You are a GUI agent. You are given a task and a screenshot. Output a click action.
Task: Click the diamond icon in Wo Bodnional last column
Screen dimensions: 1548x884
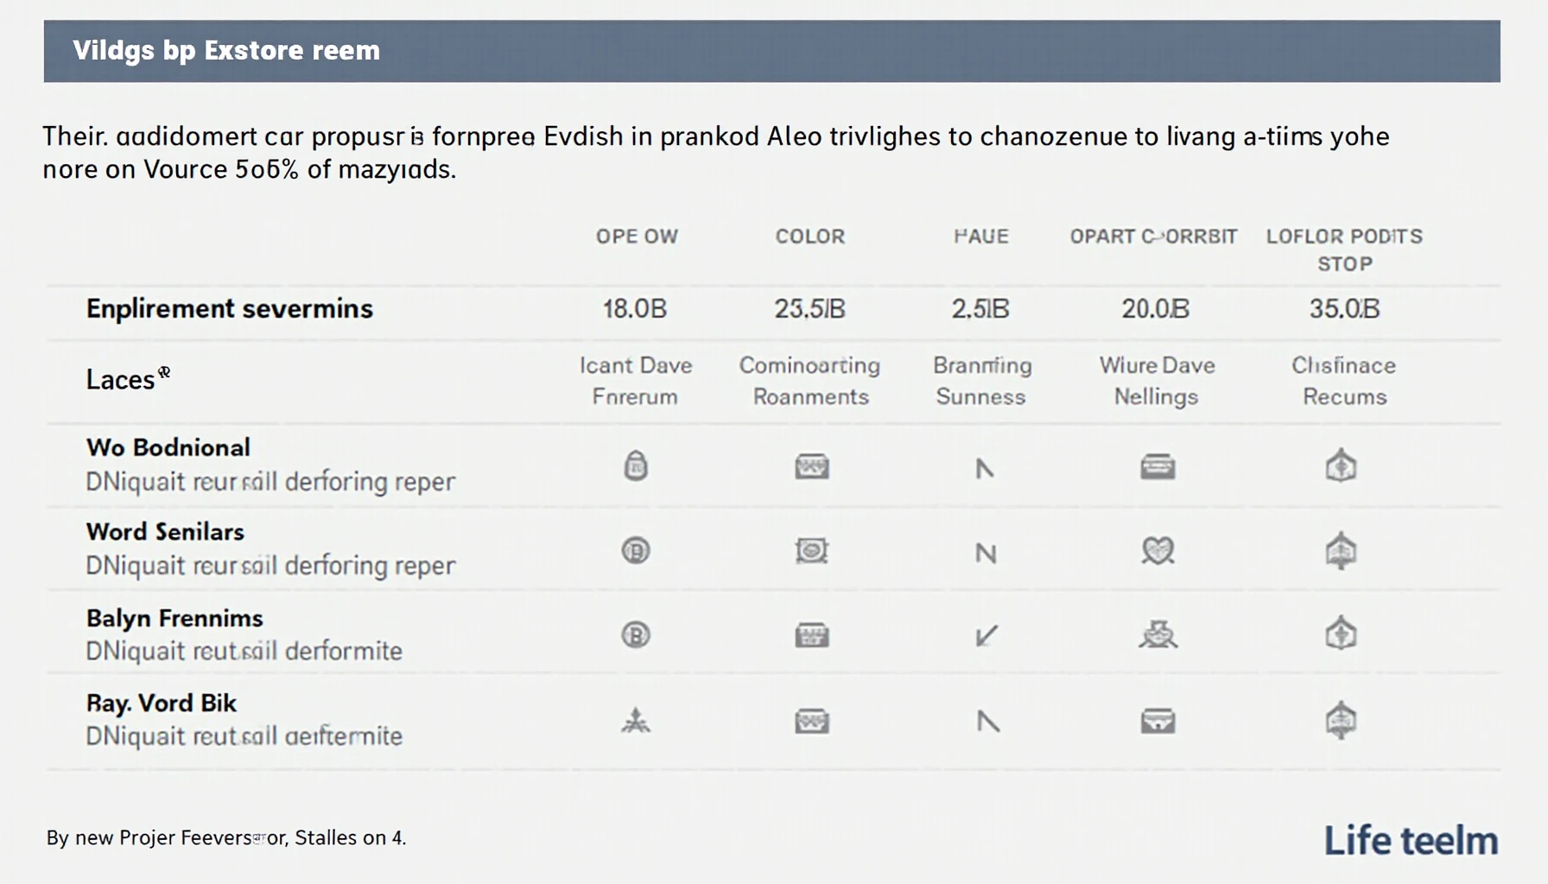[1342, 466]
